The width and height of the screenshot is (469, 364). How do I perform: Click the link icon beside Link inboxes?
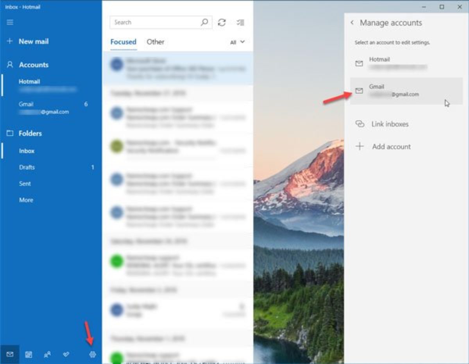click(x=360, y=124)
